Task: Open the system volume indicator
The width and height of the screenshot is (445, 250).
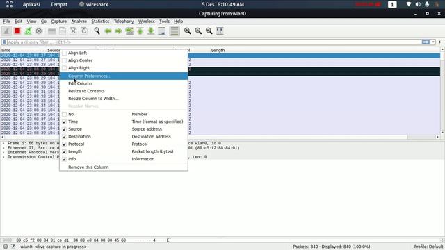Action: [x=418, y=5]
